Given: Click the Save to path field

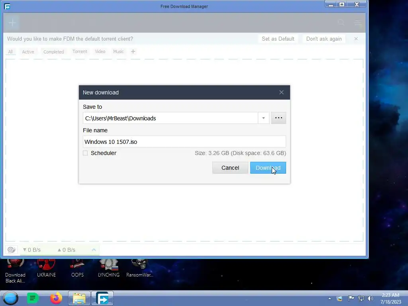Looking at the screenshot, I should 171,118.
